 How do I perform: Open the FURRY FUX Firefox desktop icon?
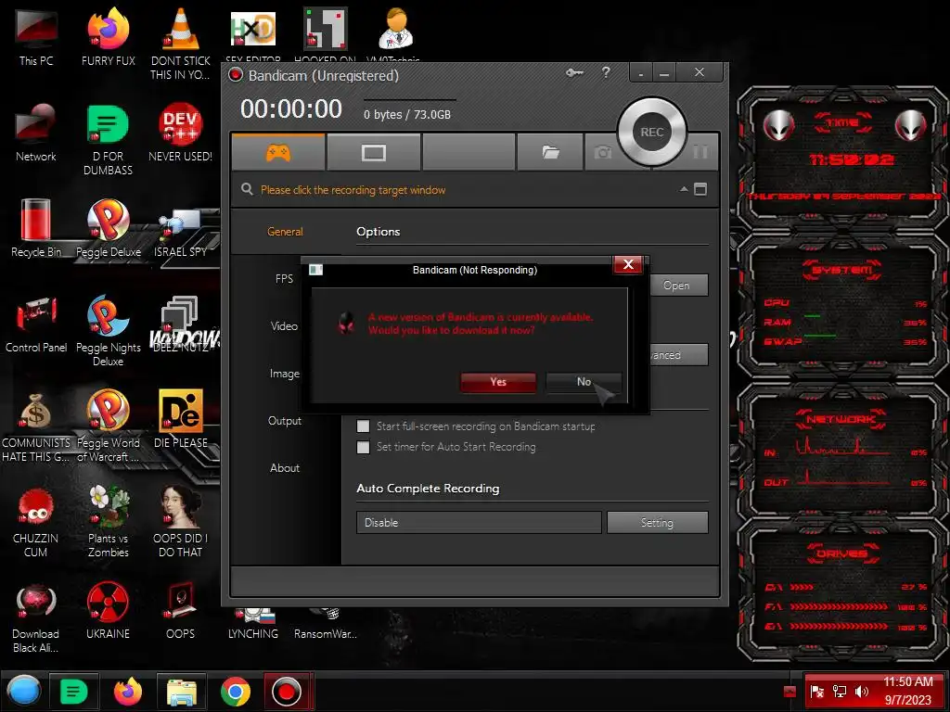click(109, 36)
